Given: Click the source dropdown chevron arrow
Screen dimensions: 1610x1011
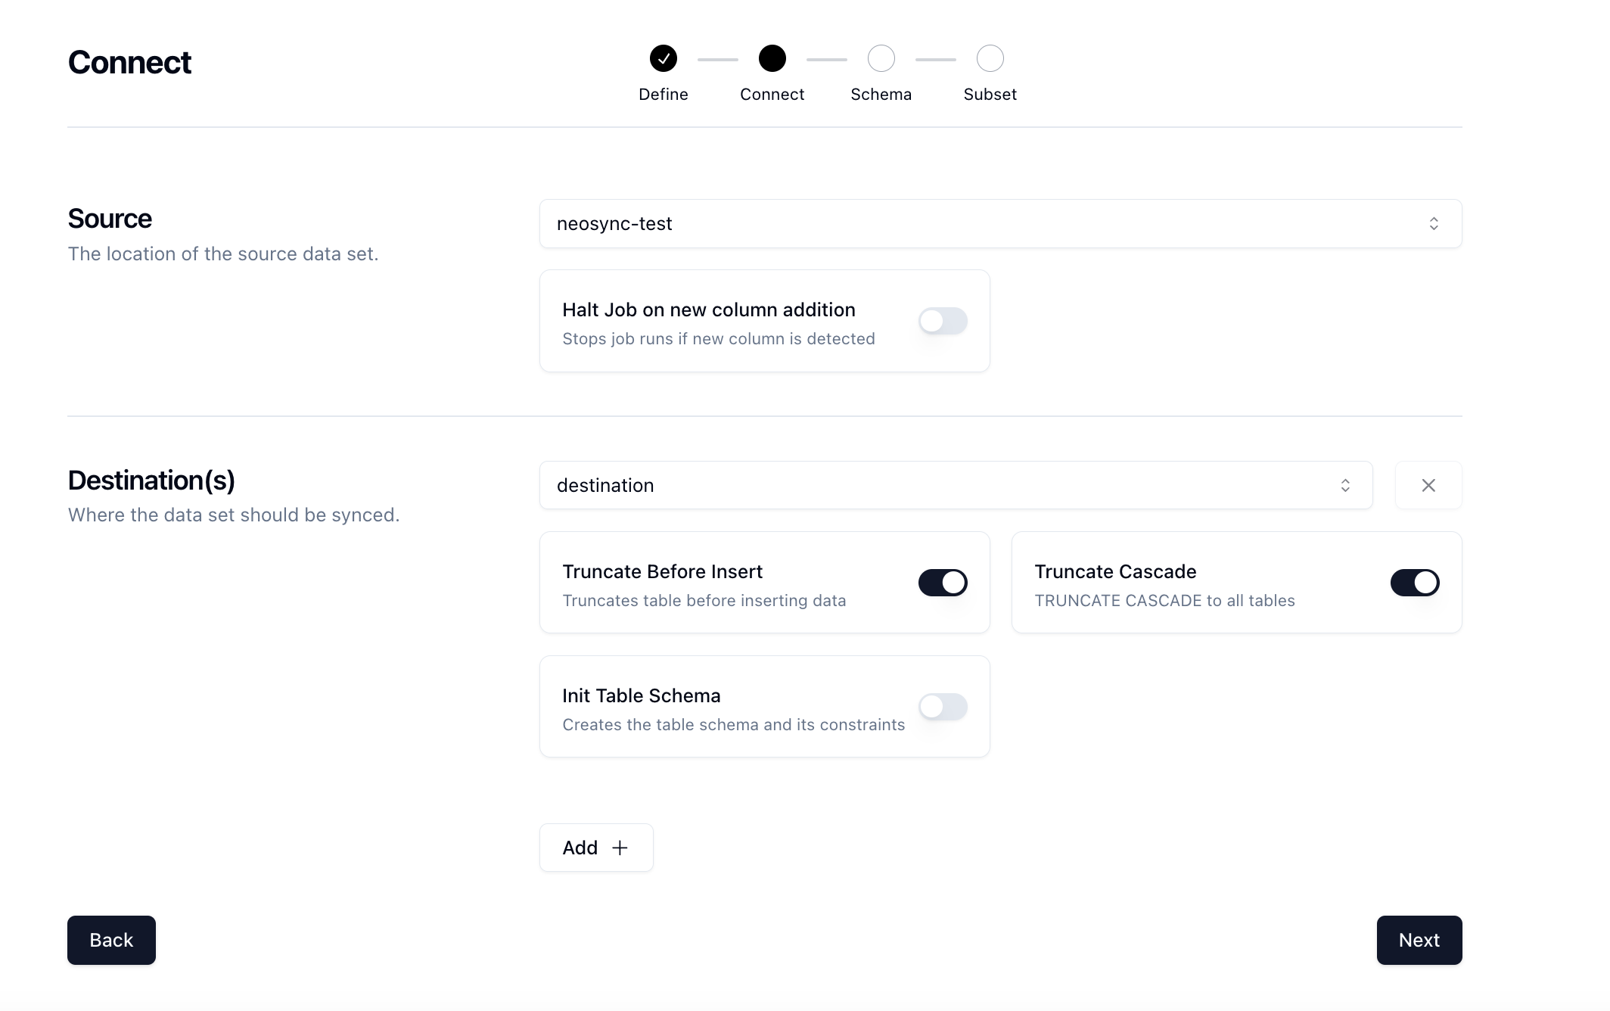Looking at the screenshot, I should click(1434, 222).
